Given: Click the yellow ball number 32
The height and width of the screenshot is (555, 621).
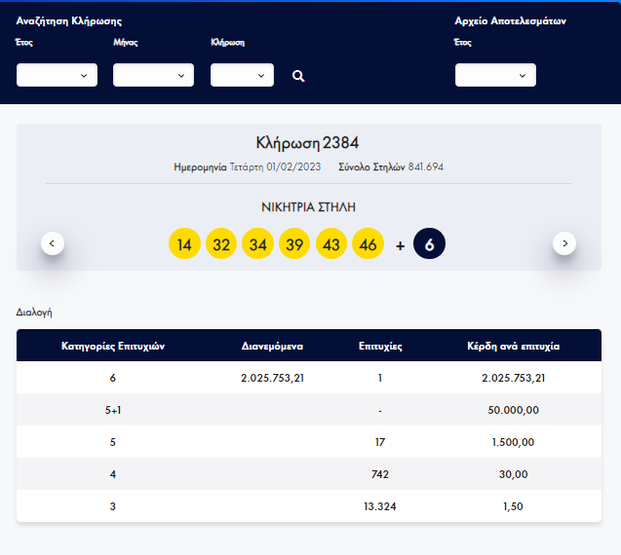Looking at the screenshot, I should click(221, 244).
